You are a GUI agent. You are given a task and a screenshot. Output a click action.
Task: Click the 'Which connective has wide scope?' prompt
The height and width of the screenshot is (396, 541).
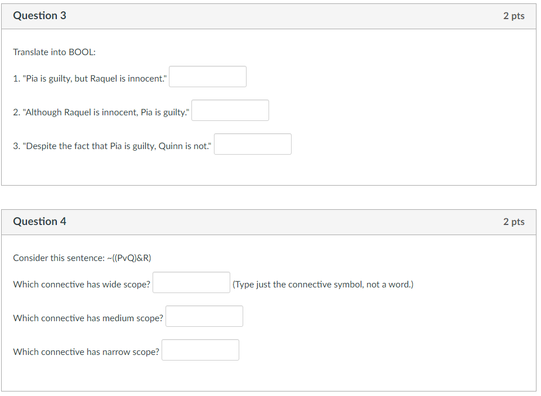[82, 284]
